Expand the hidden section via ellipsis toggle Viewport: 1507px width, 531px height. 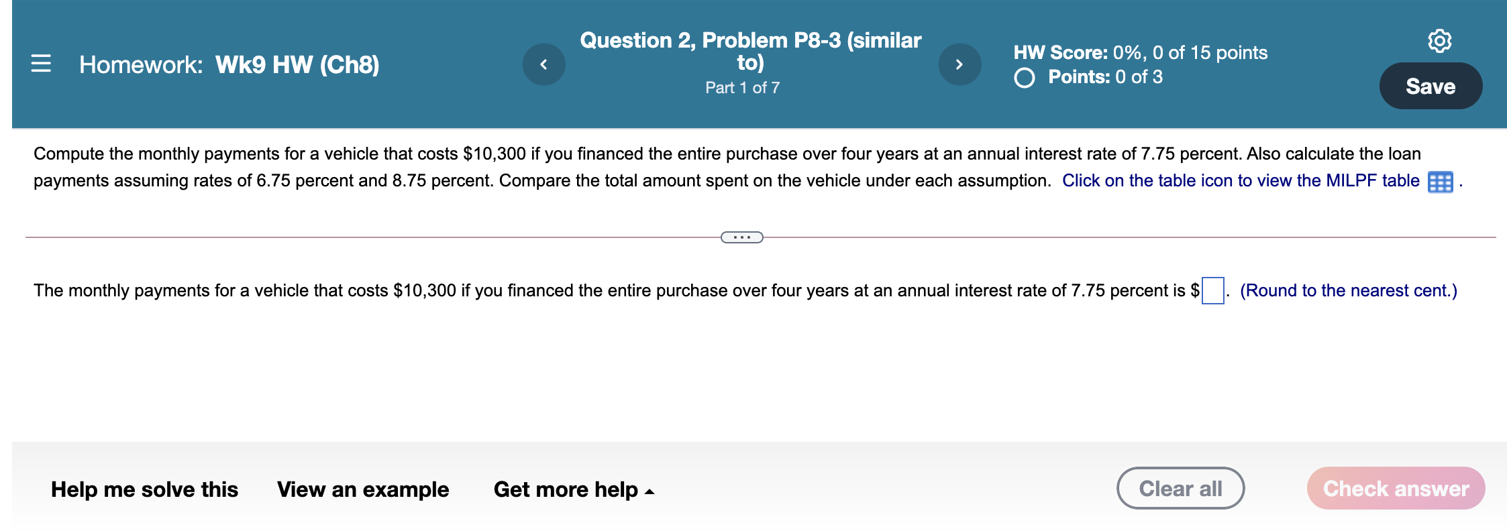pos(741,237)
